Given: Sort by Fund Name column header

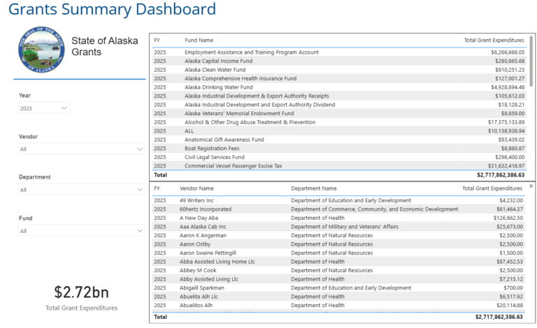Looking at the screenshot, I should coord(199,40).
